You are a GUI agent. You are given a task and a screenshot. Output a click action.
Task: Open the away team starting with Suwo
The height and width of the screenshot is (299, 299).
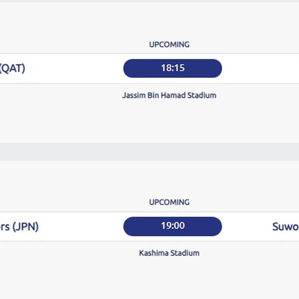point(286,226)
